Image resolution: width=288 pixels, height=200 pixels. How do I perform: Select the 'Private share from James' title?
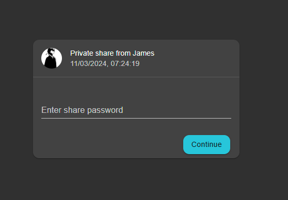pyautogui.click(x=112, y=53)
